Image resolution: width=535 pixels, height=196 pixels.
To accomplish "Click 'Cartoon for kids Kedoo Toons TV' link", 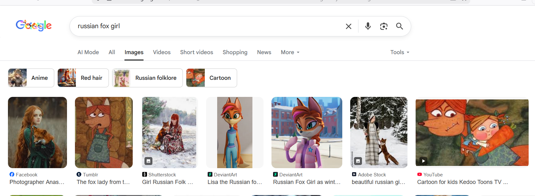I will [463, 182].
